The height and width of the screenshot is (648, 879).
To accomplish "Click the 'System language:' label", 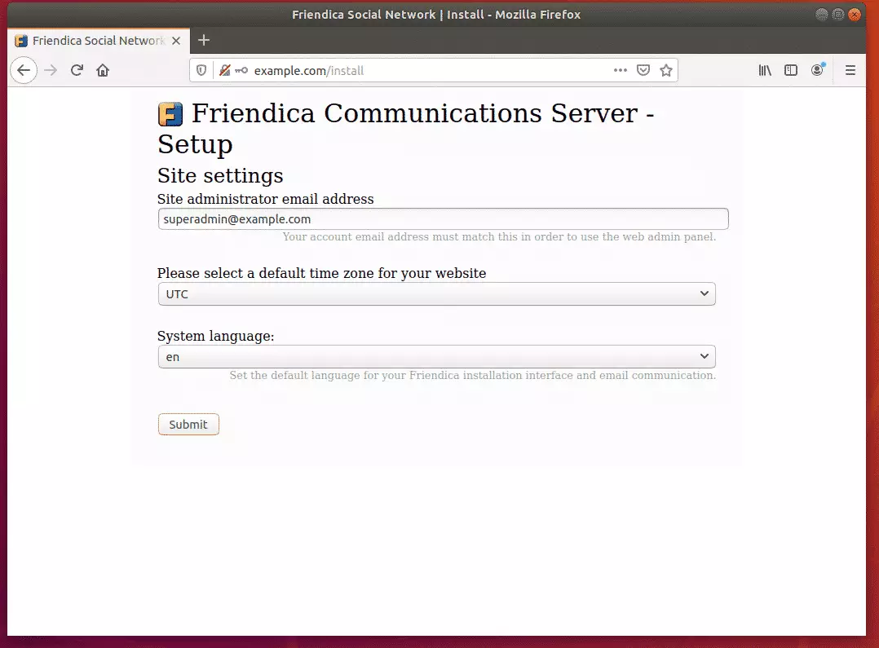I will pos(216,337).
